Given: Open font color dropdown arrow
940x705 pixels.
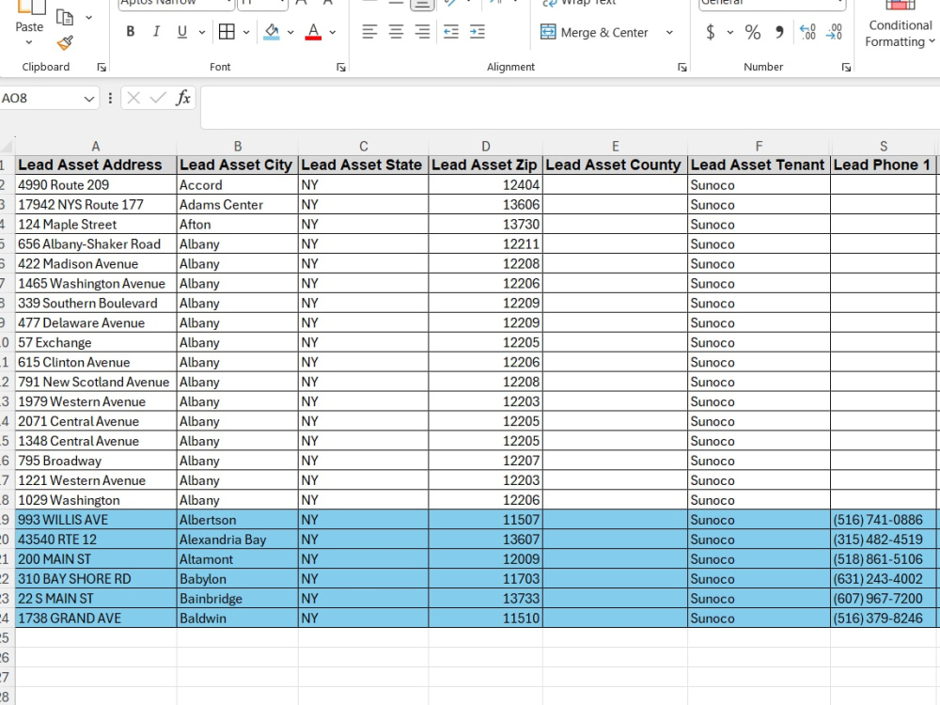Looking at the screenshot, I should [x=333, y=32].
